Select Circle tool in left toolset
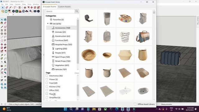 tap(2, 34)
